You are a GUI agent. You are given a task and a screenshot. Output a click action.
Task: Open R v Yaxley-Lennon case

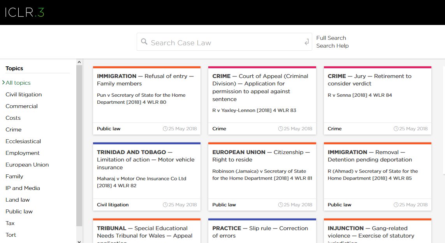[254, 110]
